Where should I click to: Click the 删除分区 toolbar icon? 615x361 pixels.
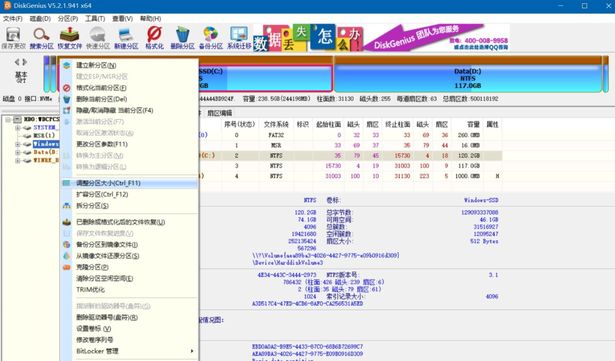click(x=182, y=36)
